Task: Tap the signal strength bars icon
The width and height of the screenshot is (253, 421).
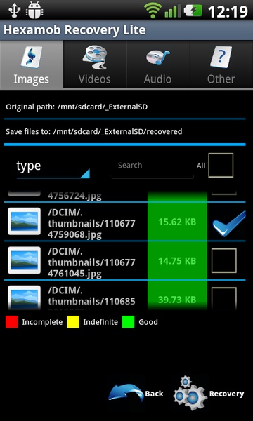Action: [172, 11]
